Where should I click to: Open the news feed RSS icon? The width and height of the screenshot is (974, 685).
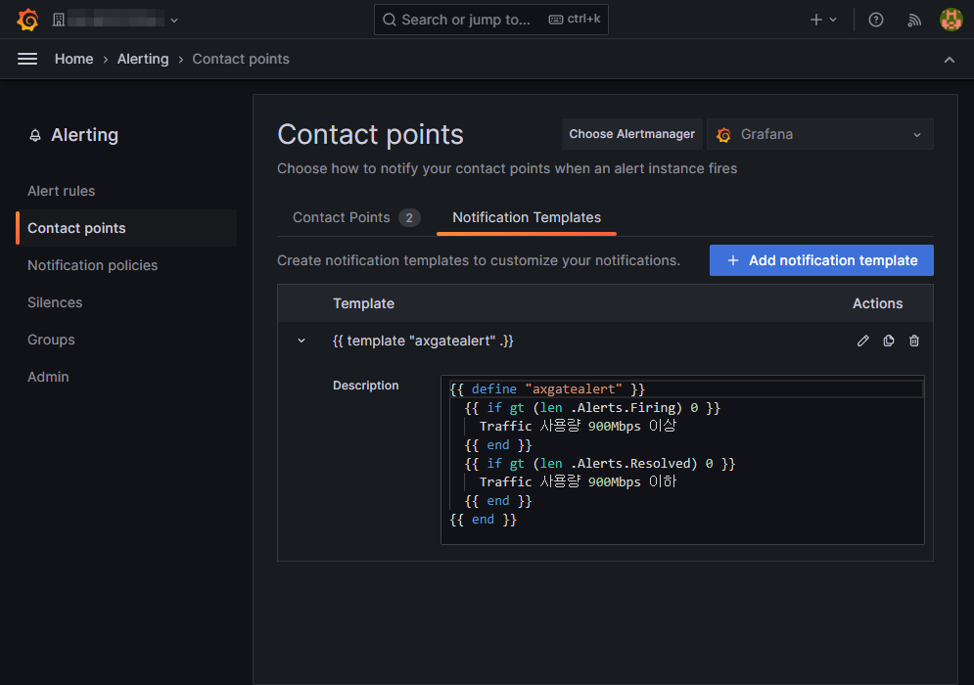[x=913, y=20]
